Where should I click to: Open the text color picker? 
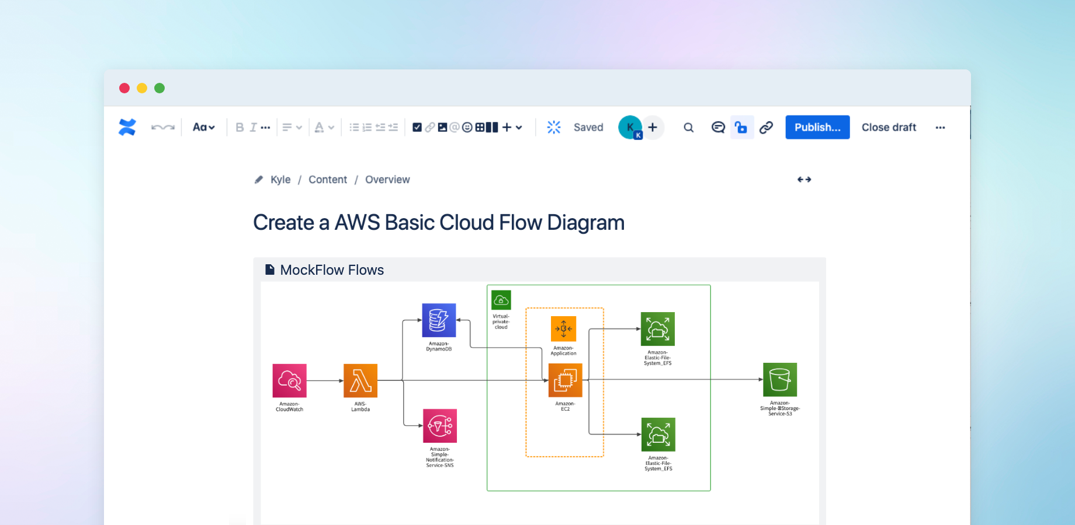coord(319,127)
